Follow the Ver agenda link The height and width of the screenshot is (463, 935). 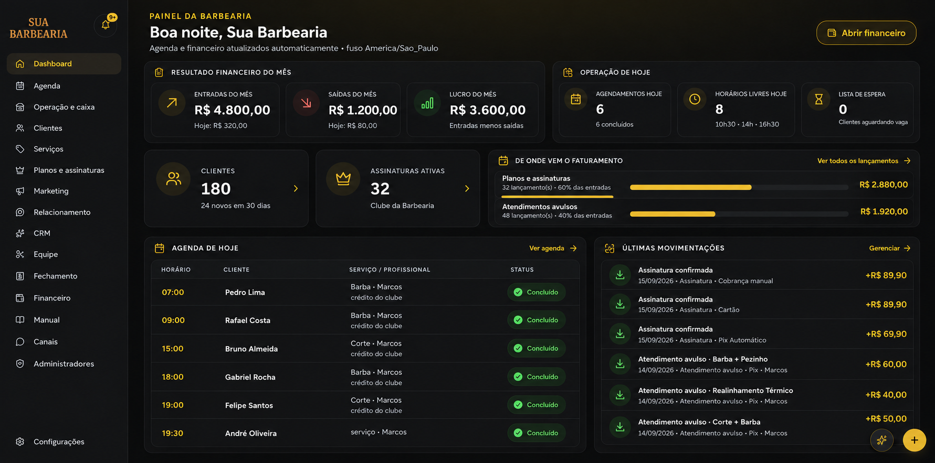coord(553,248)
